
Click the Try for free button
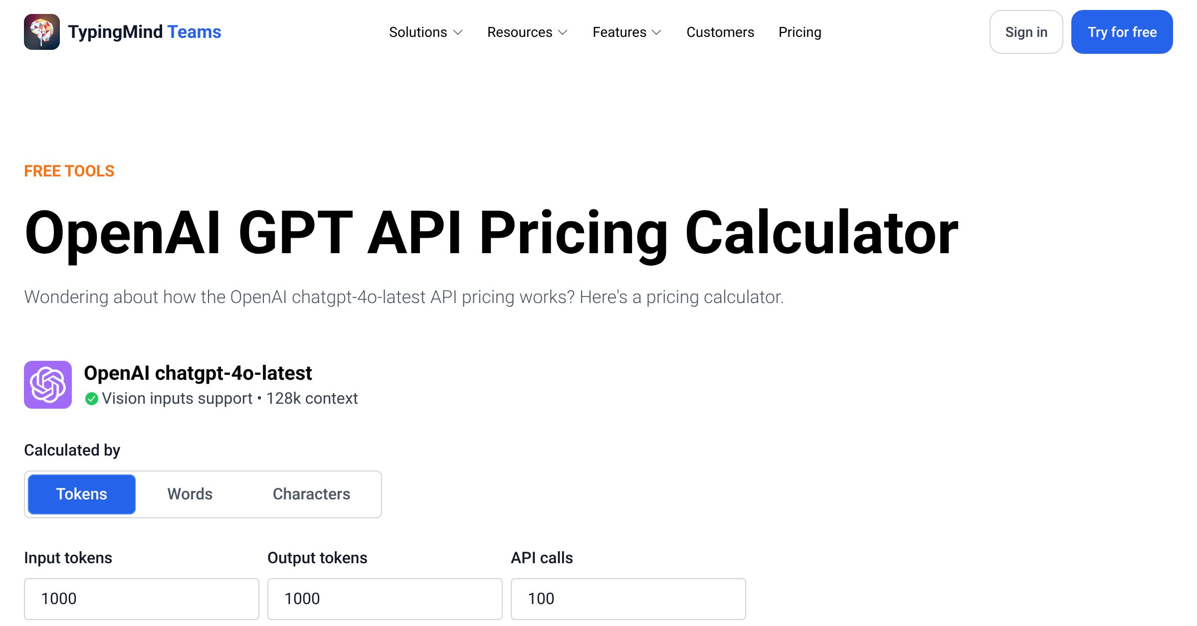1122,31
